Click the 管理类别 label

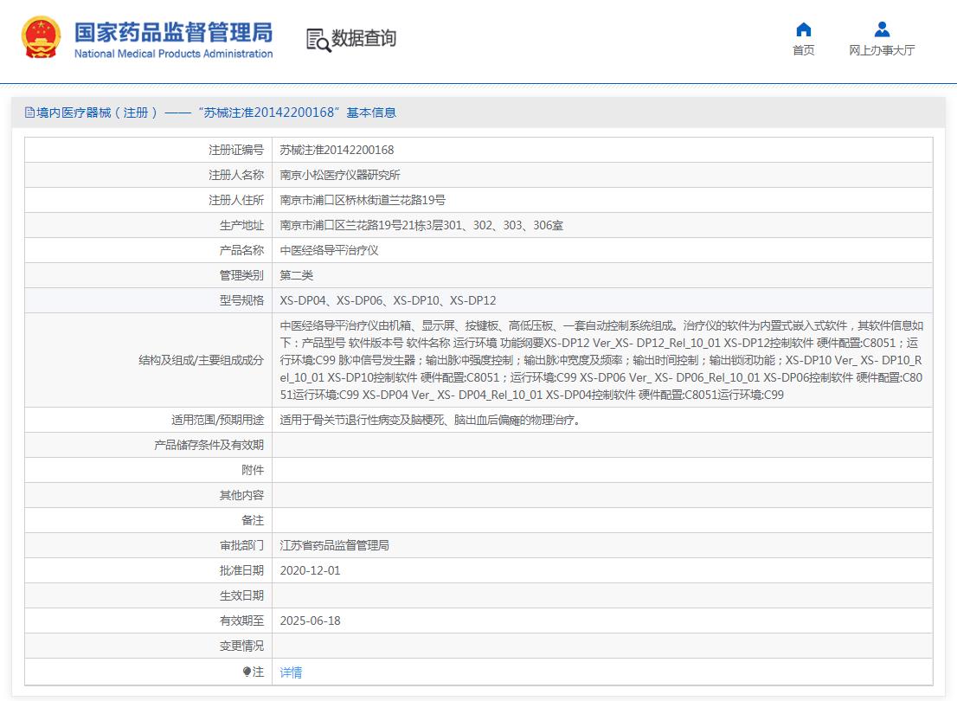click(241, 275)
